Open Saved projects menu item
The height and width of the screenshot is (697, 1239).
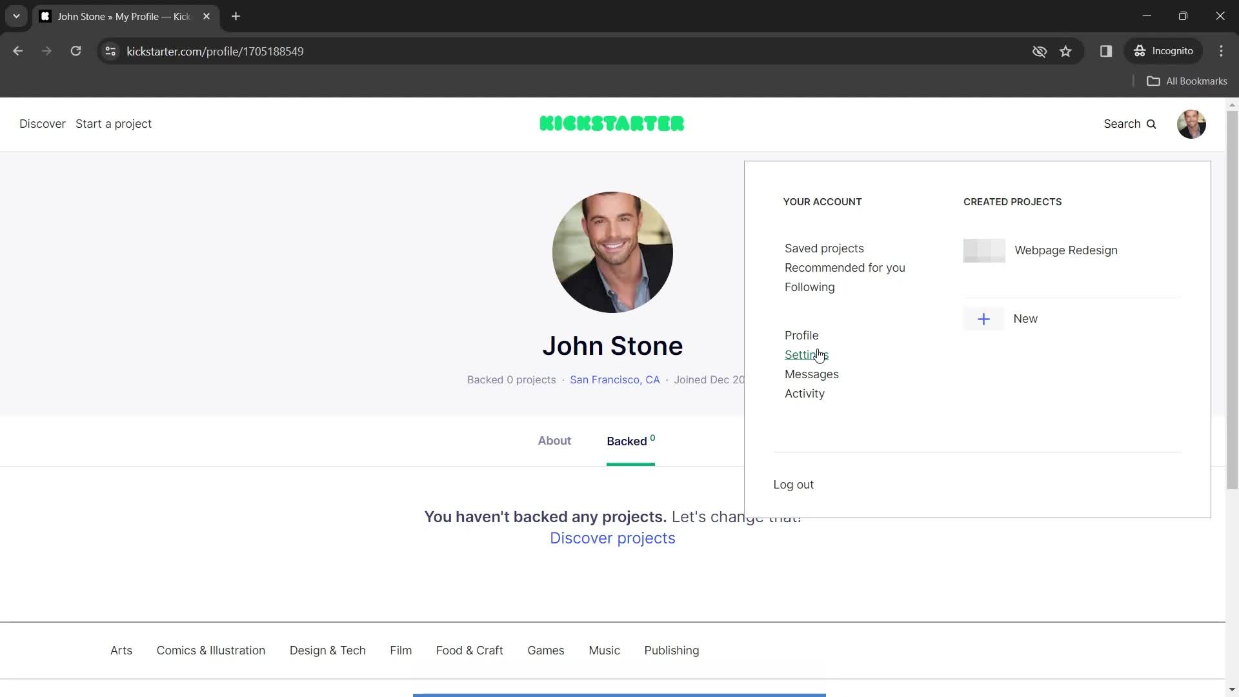(x=823, y=248)
